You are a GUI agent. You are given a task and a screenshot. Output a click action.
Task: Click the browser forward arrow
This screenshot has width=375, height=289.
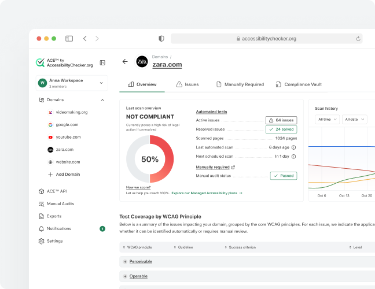tap(97, 39)
